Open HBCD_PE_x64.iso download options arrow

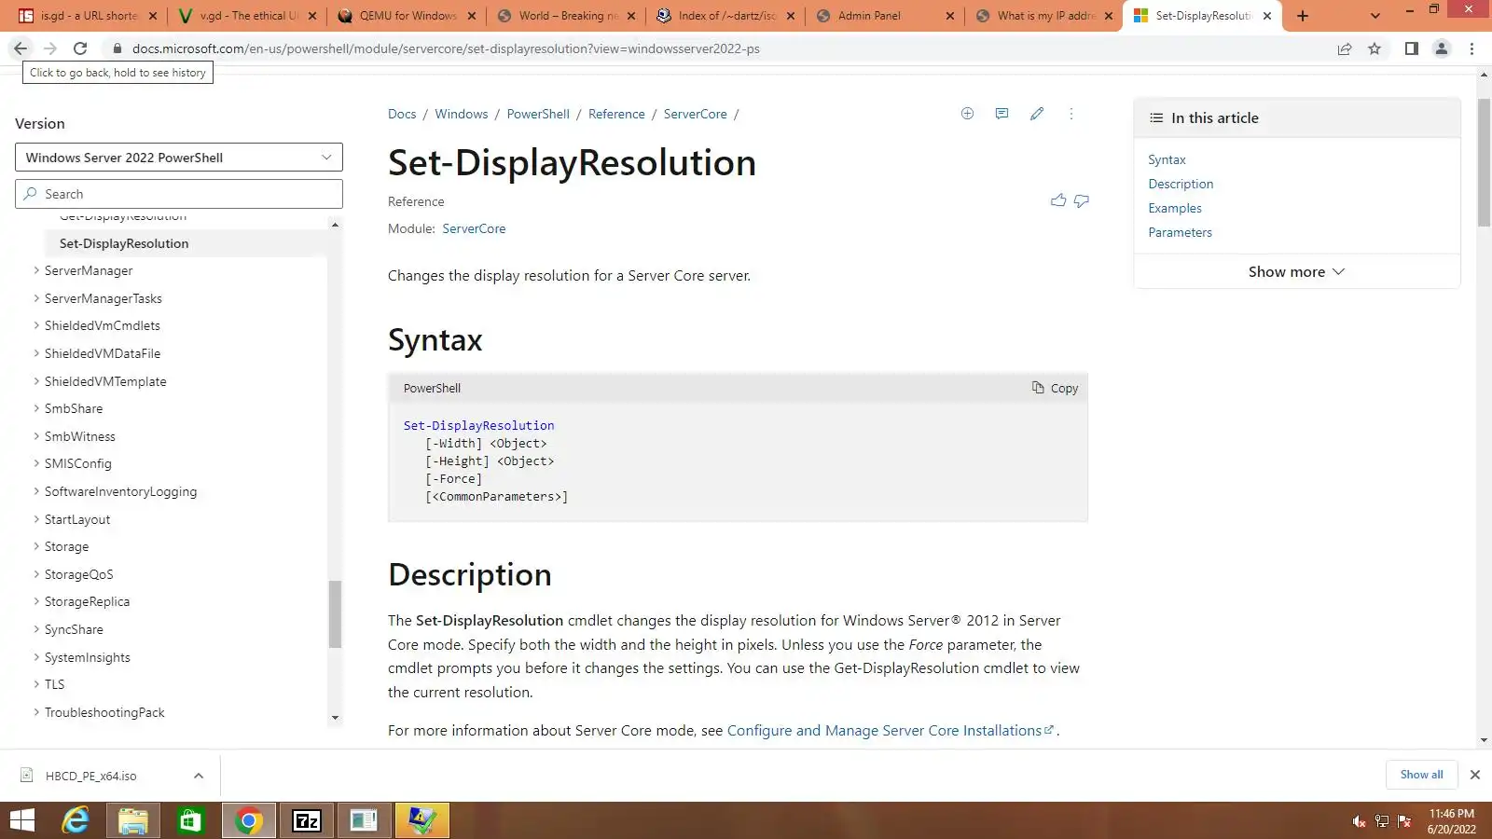point(199,776)
